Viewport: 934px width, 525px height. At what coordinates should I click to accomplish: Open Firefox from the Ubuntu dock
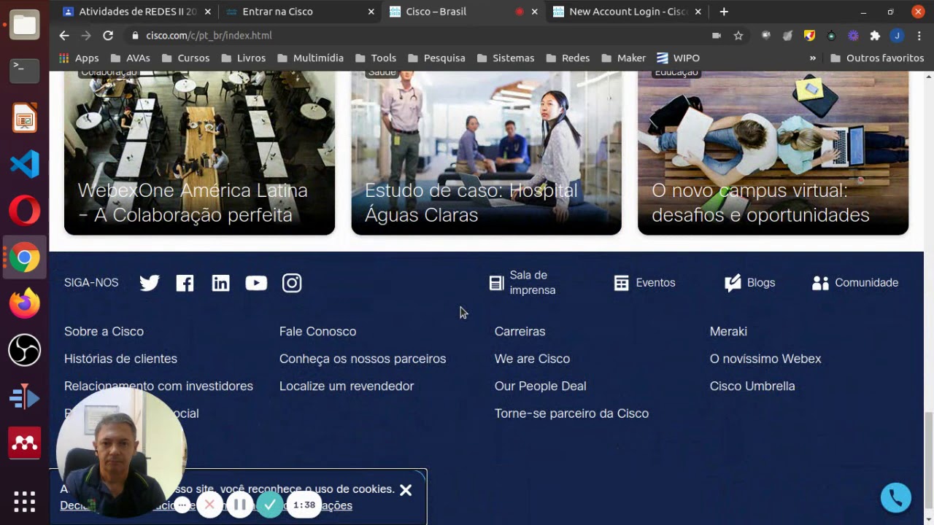24,304
